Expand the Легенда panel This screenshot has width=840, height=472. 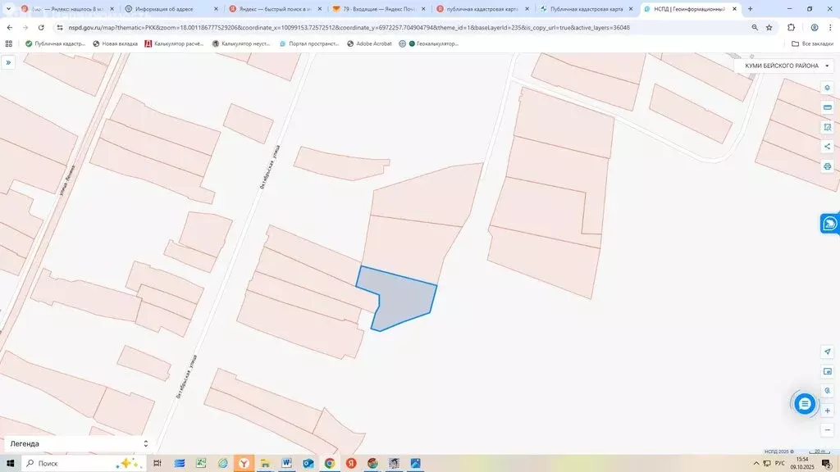(79, 443)
